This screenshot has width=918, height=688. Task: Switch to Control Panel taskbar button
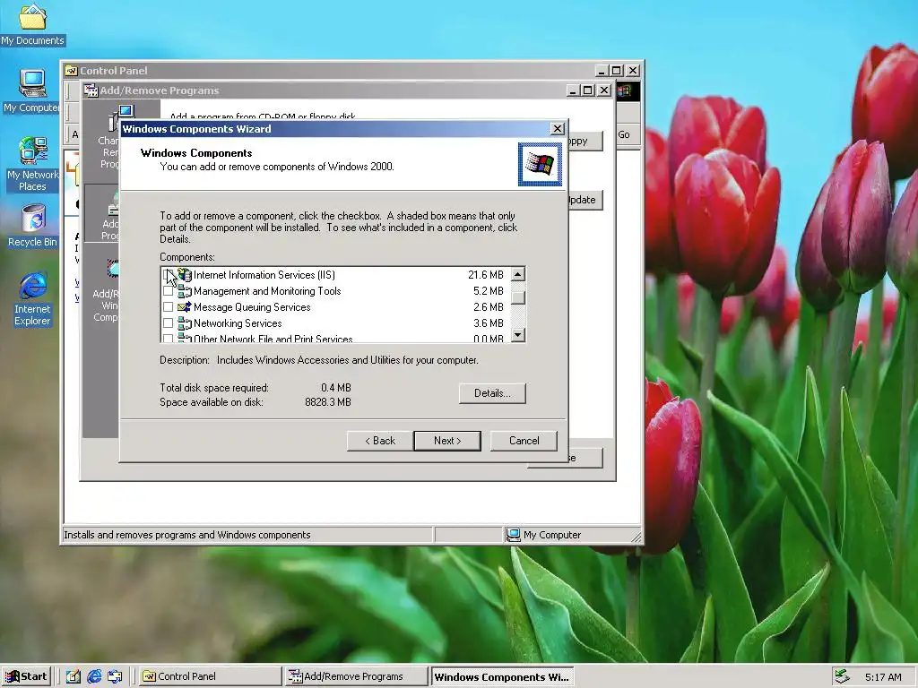tap(210, 676)
